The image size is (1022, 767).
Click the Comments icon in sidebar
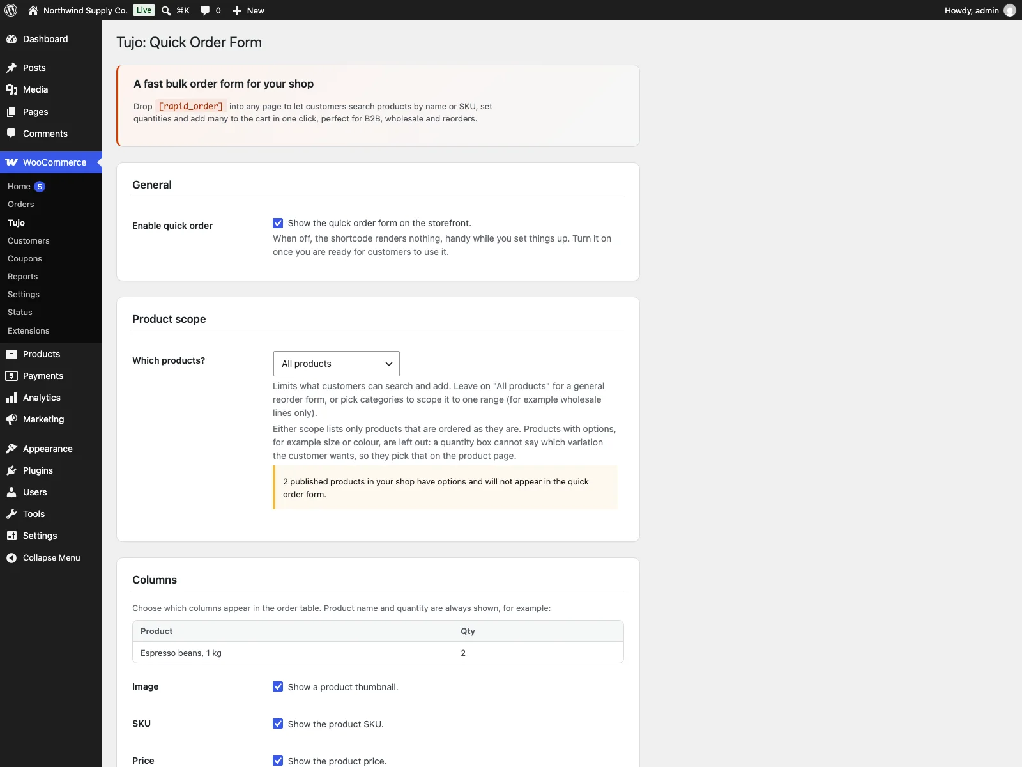click(x=11, y=134)
